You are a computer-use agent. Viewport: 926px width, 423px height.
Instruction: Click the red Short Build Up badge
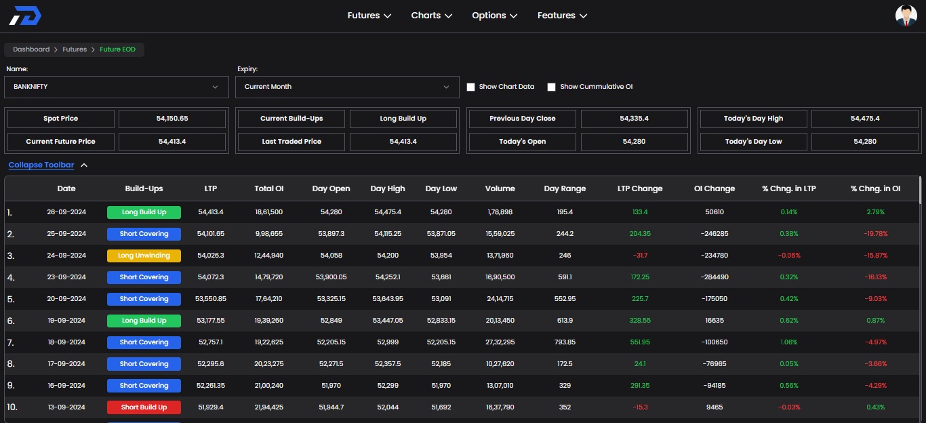[x=144, y=407]
